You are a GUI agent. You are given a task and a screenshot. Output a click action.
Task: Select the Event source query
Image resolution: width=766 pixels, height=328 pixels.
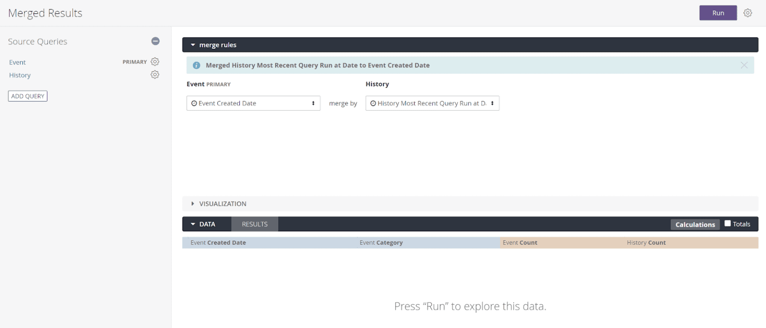(x=17, y=62)
